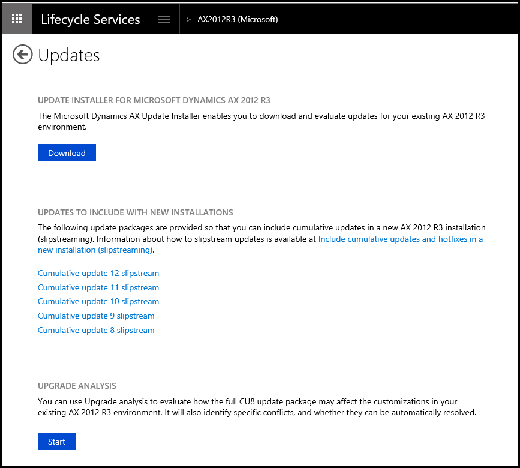The image size is (520, 468).
Task: Click the Update Installer description paragraph
Action: [261, 121]
